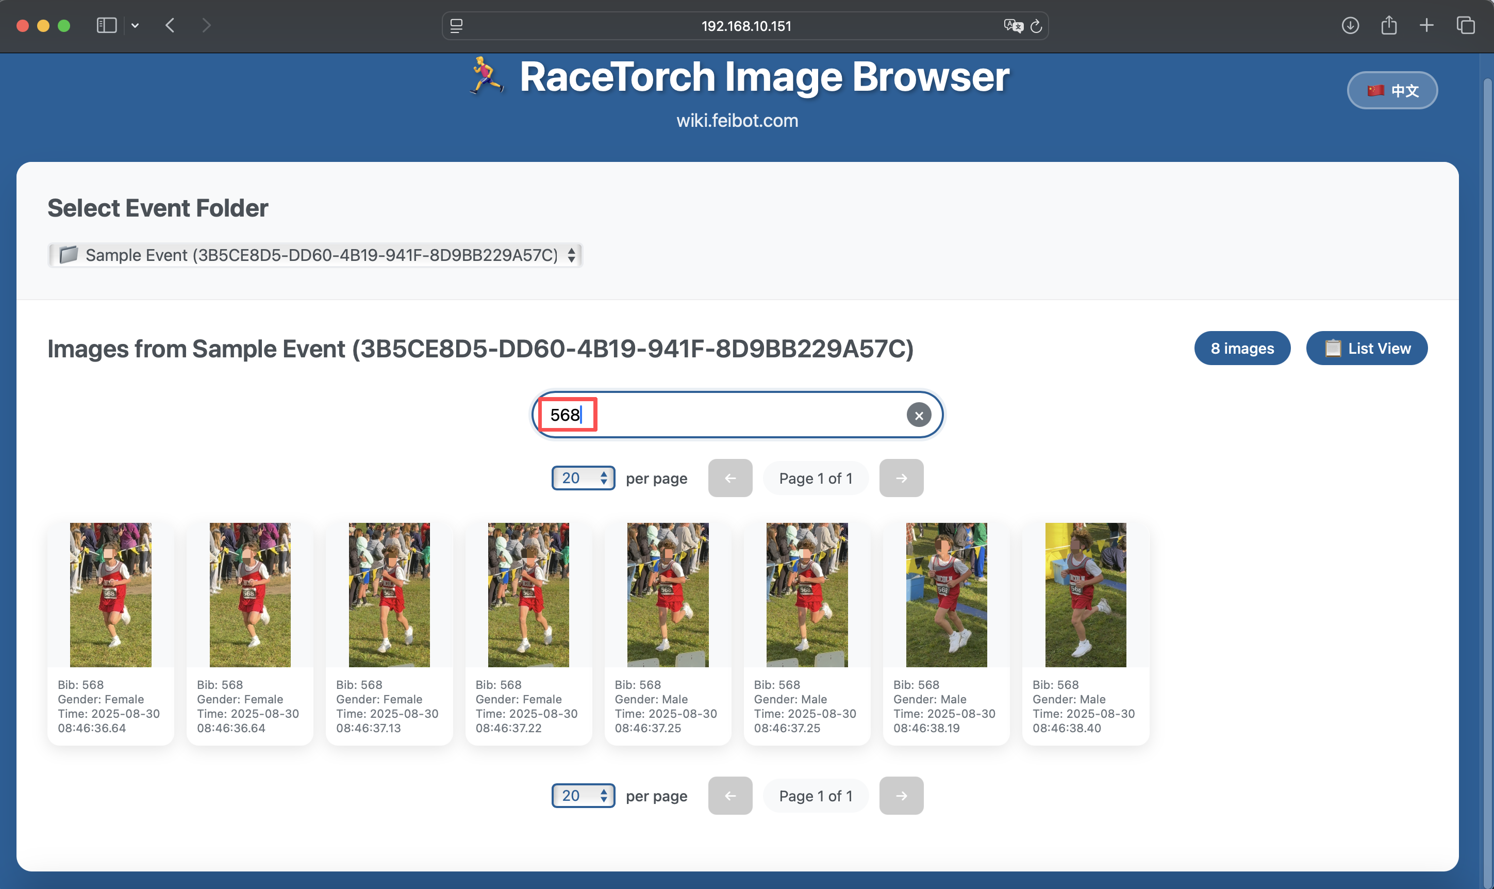Click the Safari sidebar toggle icon
The width and height of the screenshot is (1494, 889).
pos(107,25)
